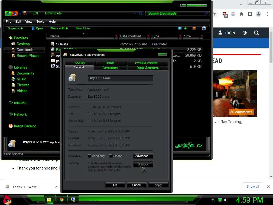The width and height of the screenshot is (273, 205).
Task: Switch to the Details tab
Action: [110, 63]
